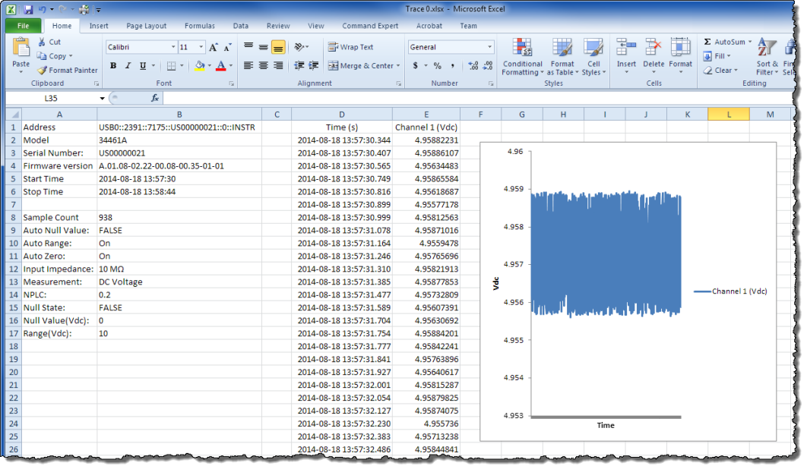
Task: Toggle Middle Align vertical alignment
Action: click(264, 47)
